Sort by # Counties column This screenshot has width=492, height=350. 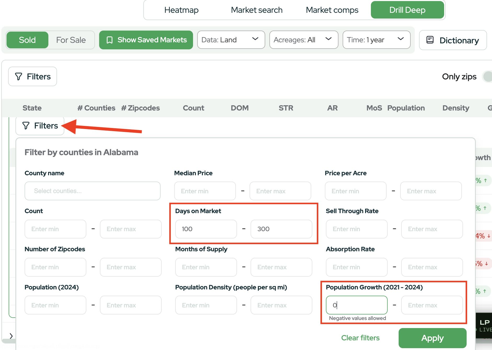[96, 108]
